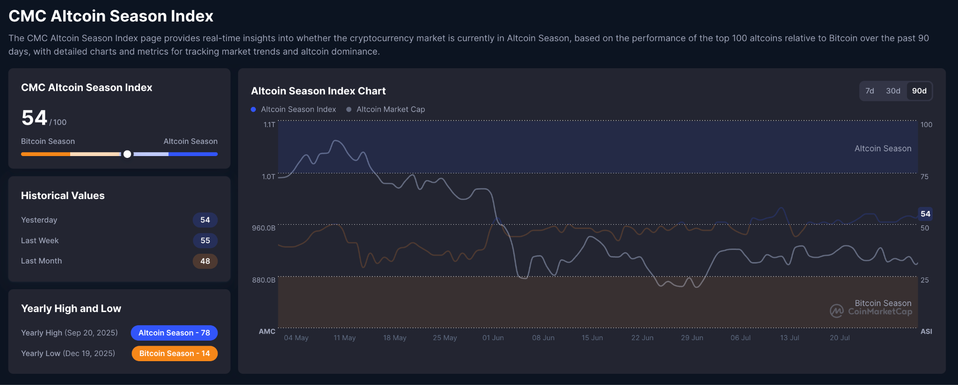Click the Altcoin Market Cap legend text
The height and width of the screenshot is (385, 958).
(x=391, y=109)
